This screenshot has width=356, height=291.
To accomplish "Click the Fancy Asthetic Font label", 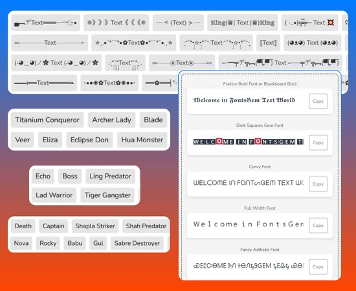I will 260,250.
